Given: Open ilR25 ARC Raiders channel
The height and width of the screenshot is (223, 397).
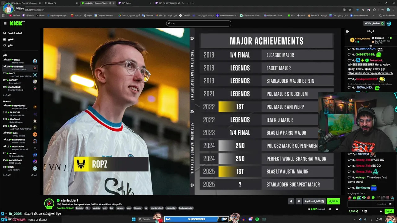Looking at the screenshot, I should point(20,168).
